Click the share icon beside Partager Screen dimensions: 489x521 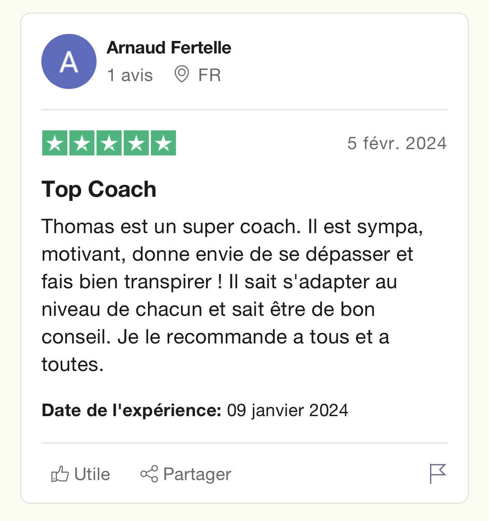(x=149, y=474)
